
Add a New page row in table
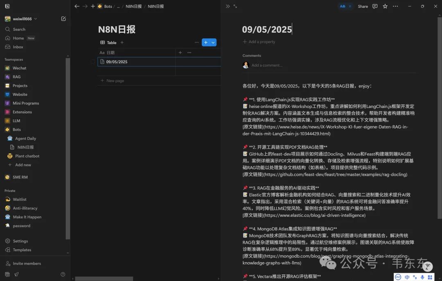tap(112, 81)
